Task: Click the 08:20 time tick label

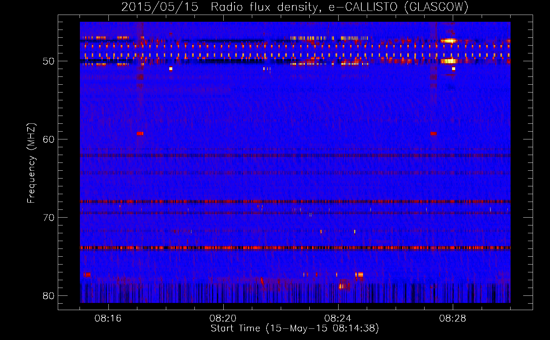Action: click(223, 319)
